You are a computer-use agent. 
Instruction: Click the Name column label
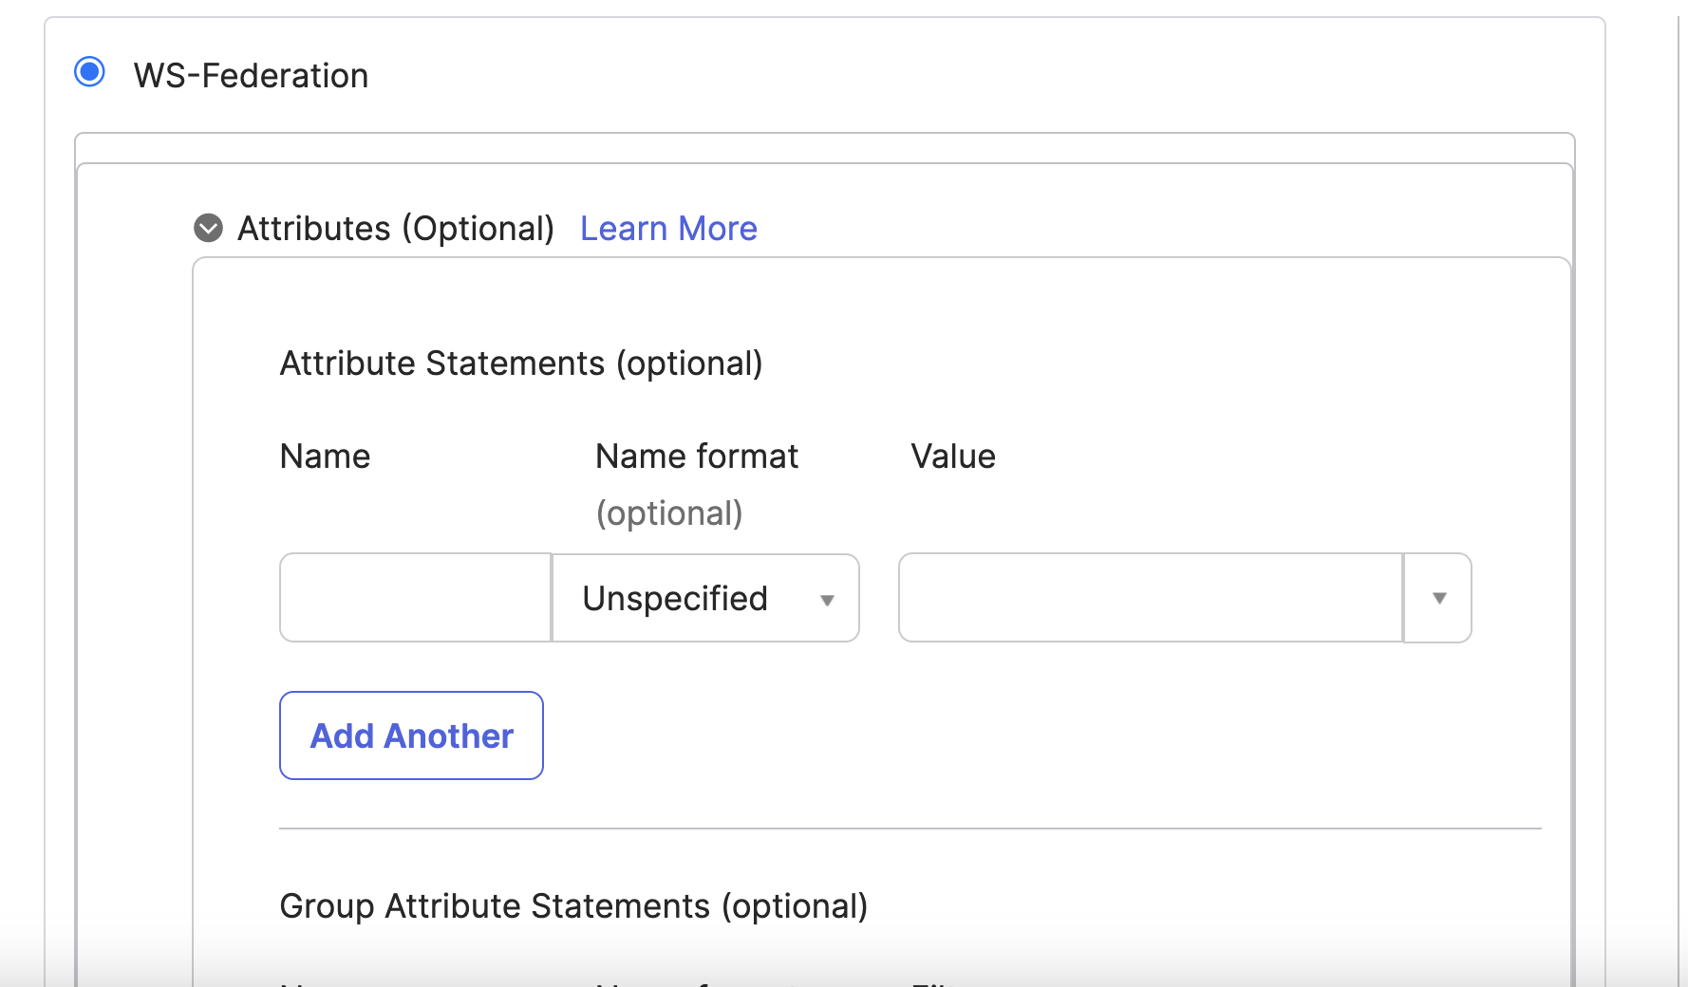click(x=325, y=456)
